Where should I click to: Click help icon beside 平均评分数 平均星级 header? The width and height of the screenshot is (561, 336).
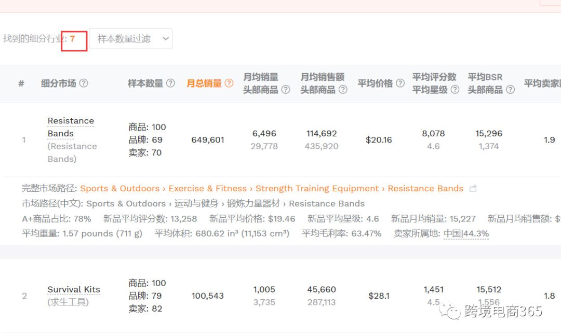click(455, 90)
